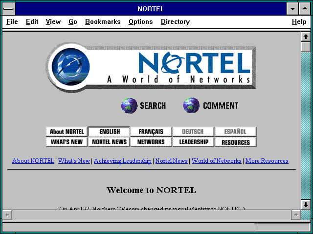Select the ENGLISH language button
The height and width of the screenshot is (234, 313).
pyautogui.click(x=110, y=132)
